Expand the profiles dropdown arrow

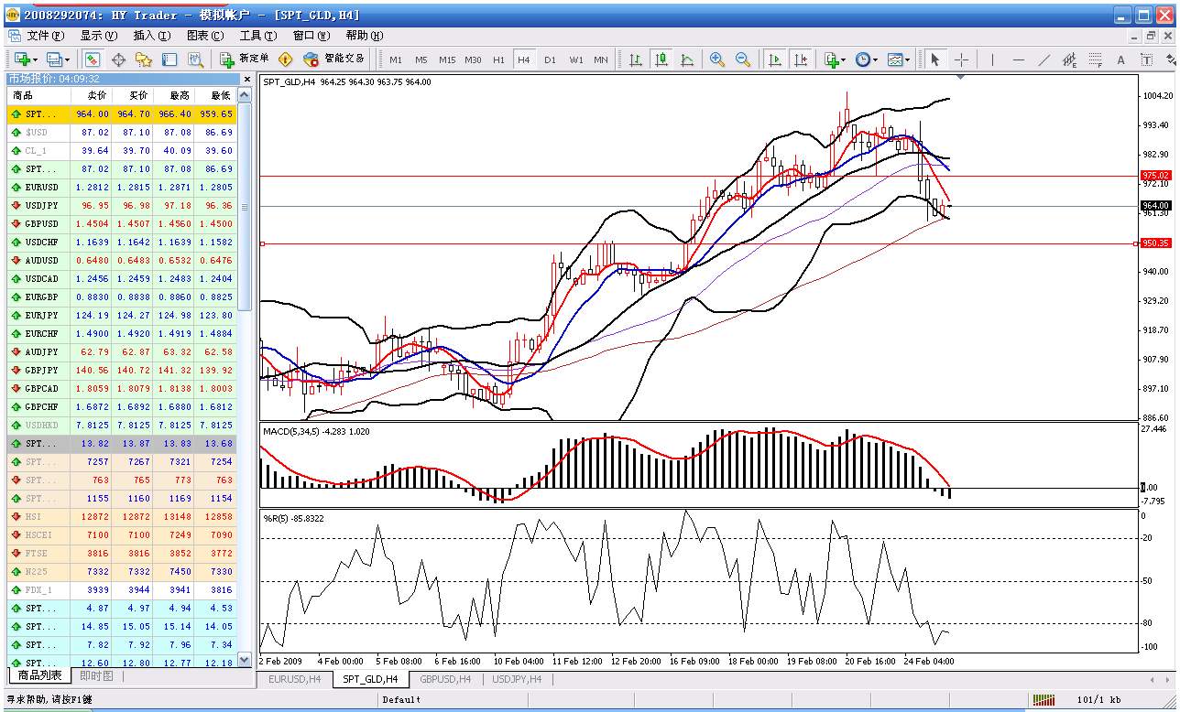coord(68,60)
